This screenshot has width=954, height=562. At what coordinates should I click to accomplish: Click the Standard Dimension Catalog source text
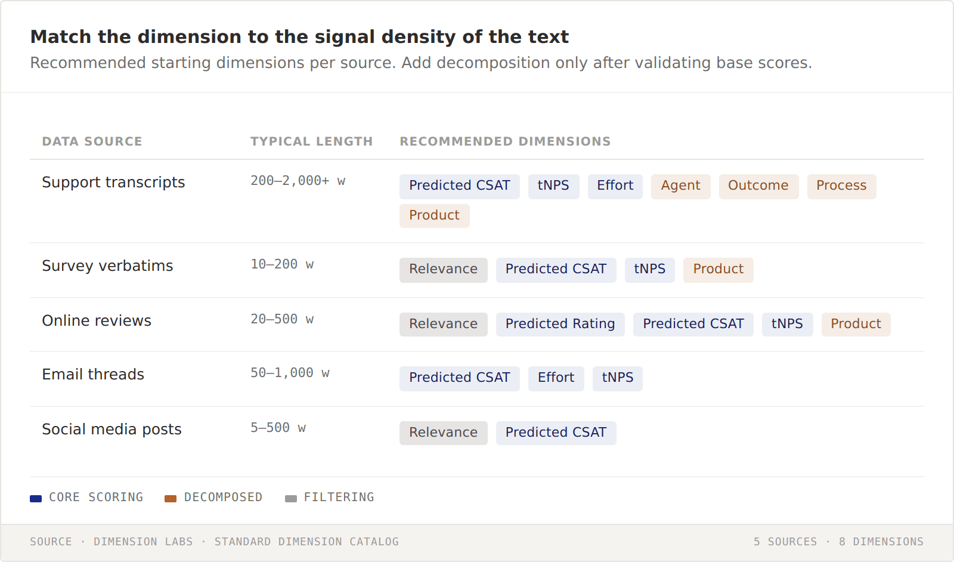point(306,542)
